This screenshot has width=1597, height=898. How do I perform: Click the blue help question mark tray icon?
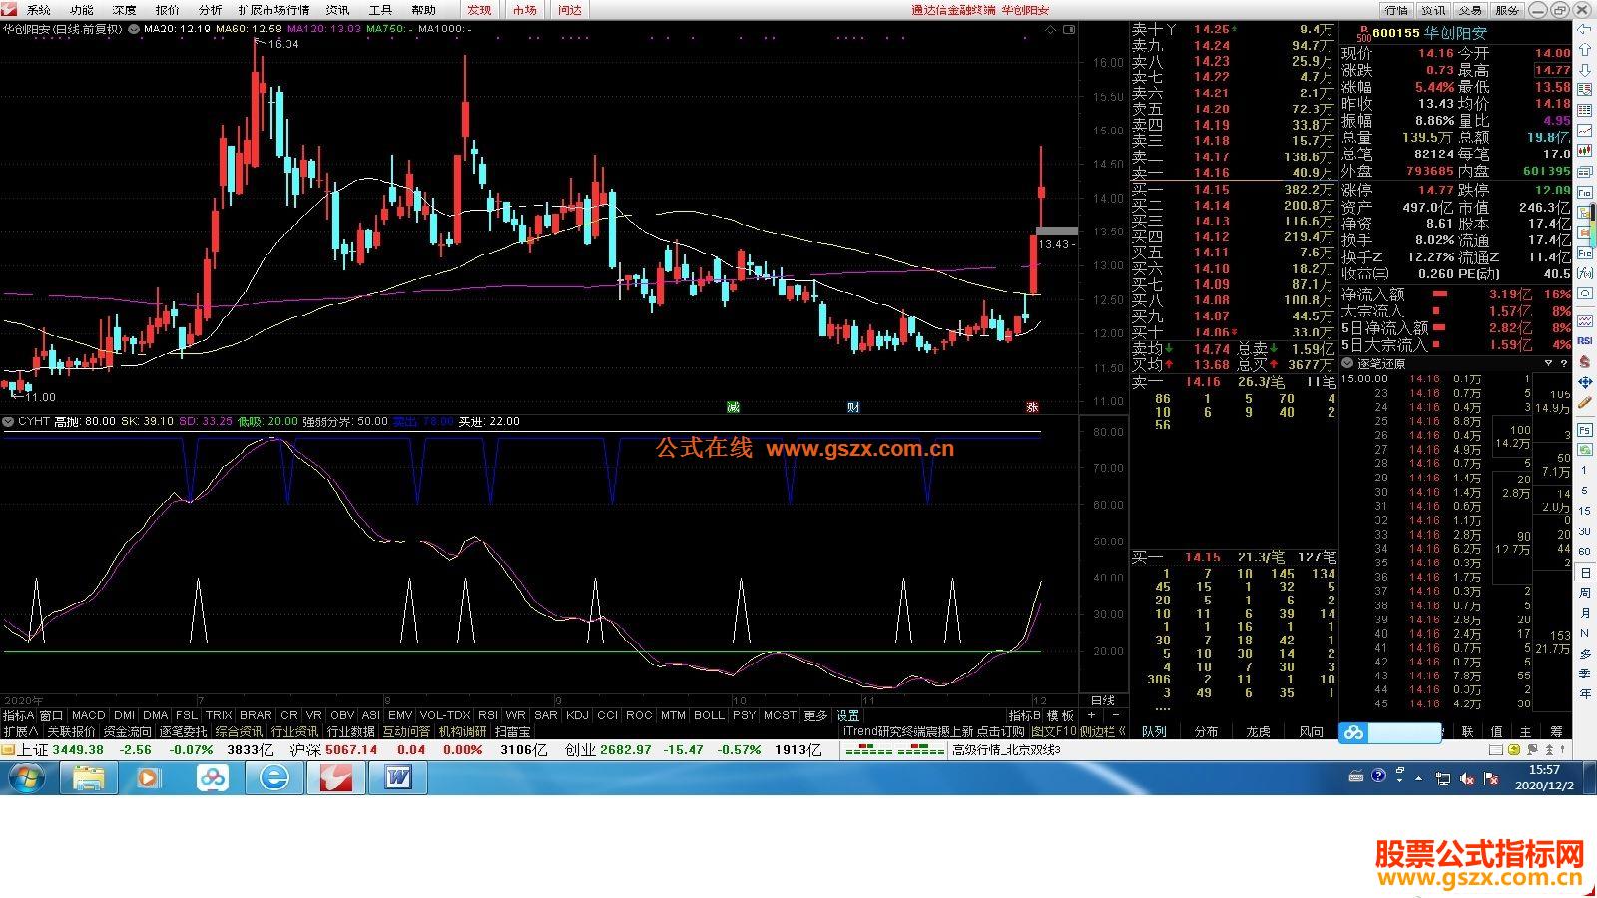pos(1378,775)
